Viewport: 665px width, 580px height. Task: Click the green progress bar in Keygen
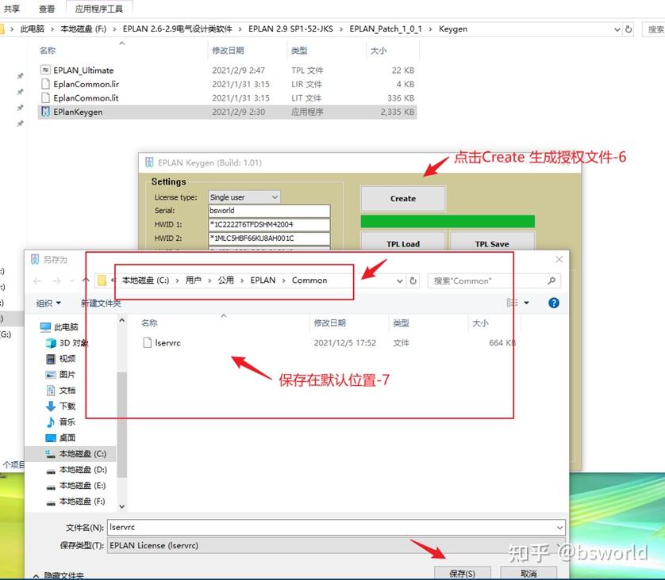pos(448,221)
